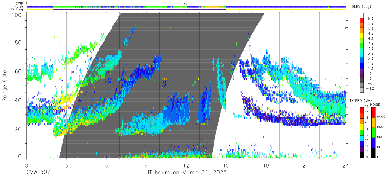
Task: Click the '30' label on ELEV colorbar
Action: [370, 48]
